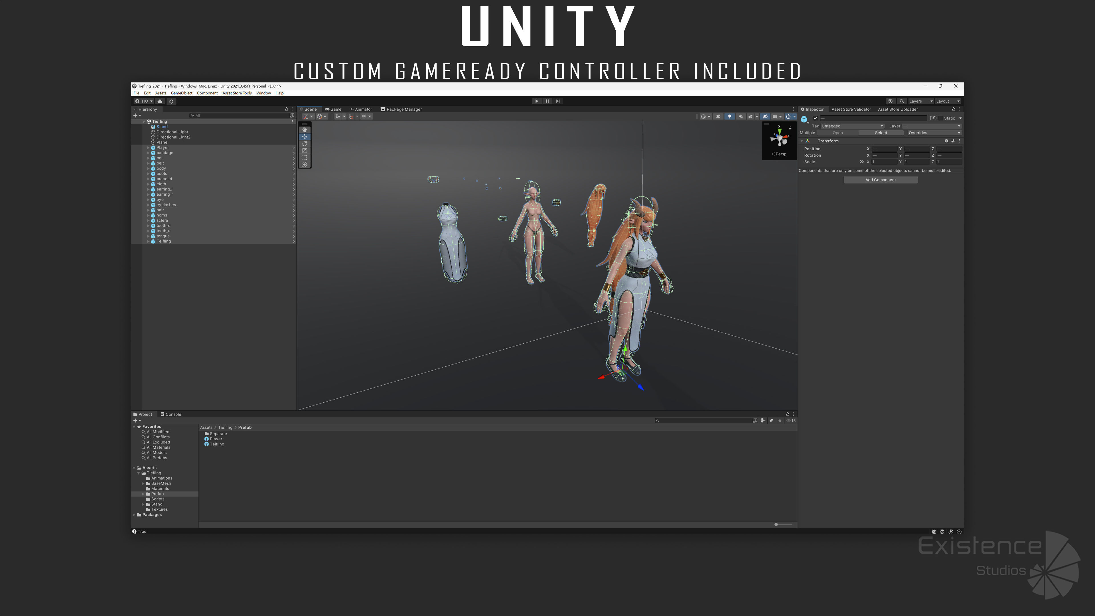
Task: Open the GameObject menu
Action: (x=182, y=93)
